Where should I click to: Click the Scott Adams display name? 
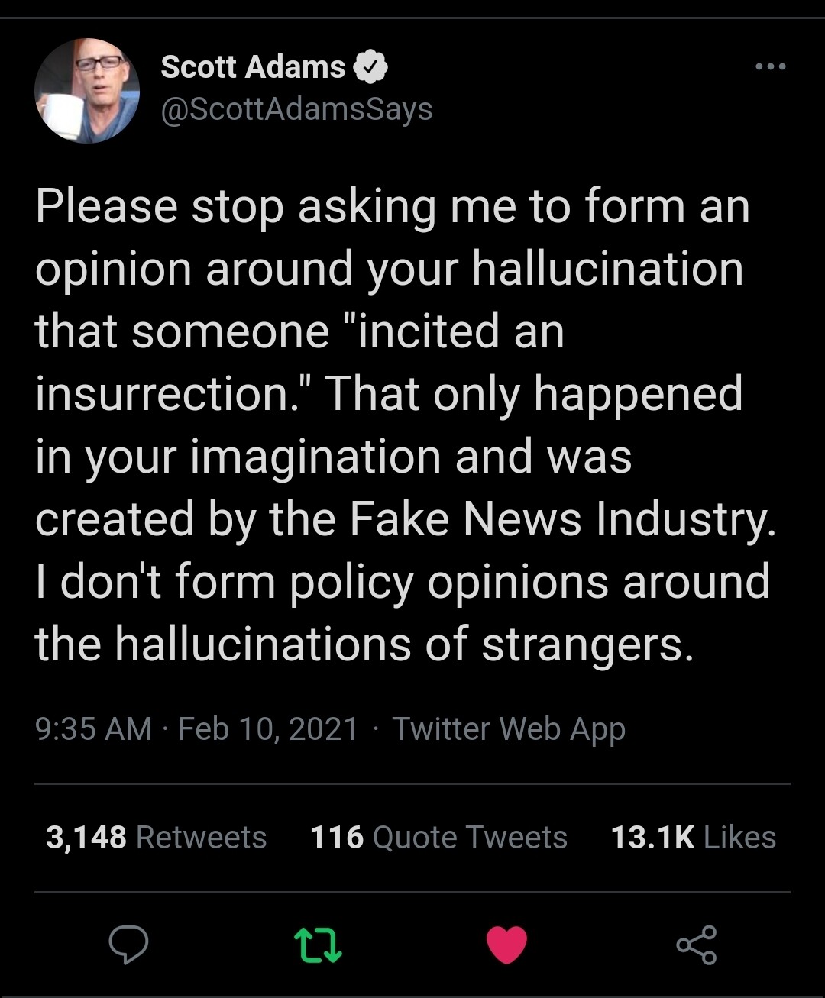click(x=253, y=67)
